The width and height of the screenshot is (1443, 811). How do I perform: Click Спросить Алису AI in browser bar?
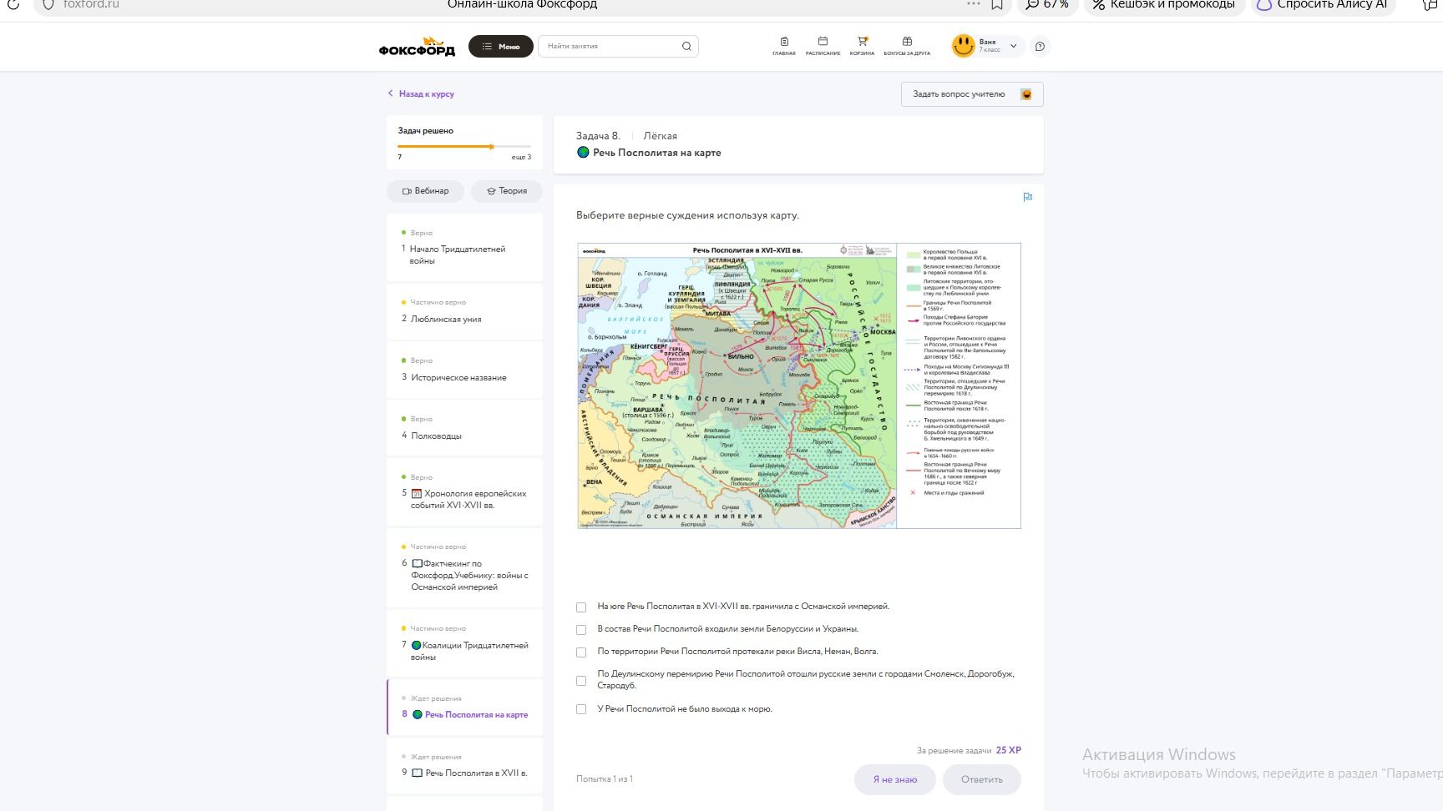click(1324, 5)
